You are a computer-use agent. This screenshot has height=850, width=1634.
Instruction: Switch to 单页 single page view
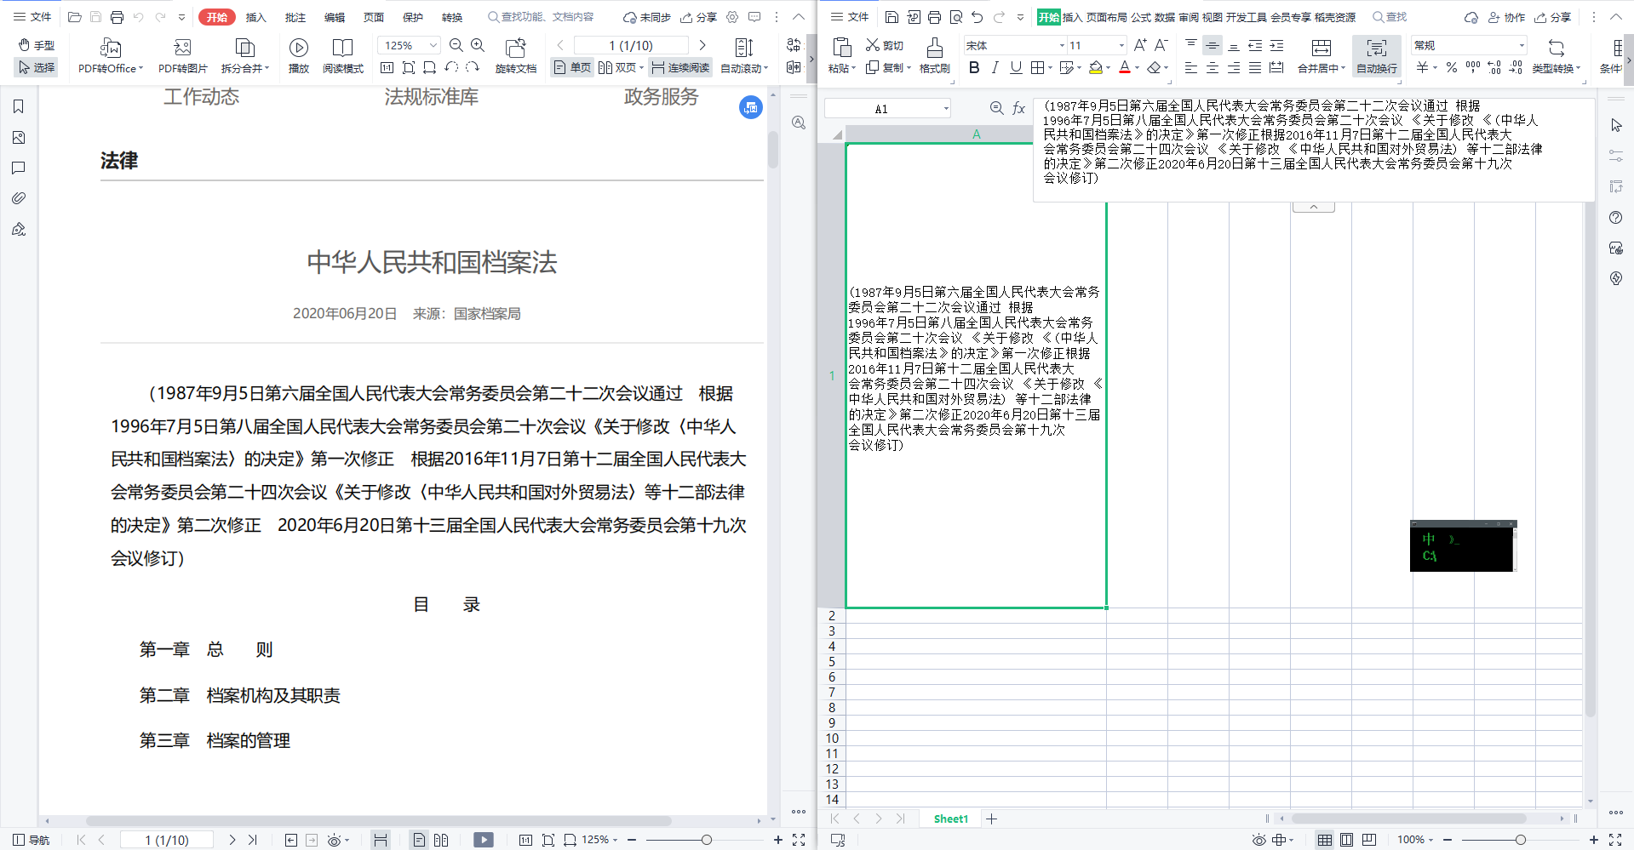pos(572,68)
